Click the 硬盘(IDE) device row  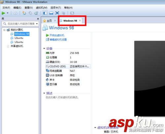click(x=68, y=62)
